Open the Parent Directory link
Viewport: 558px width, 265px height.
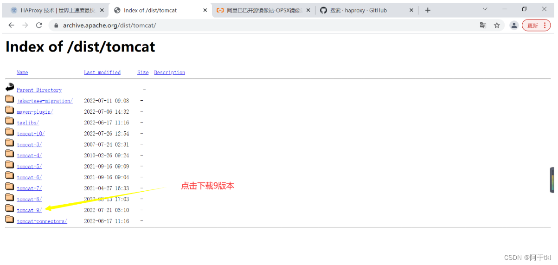click(39, 90)
